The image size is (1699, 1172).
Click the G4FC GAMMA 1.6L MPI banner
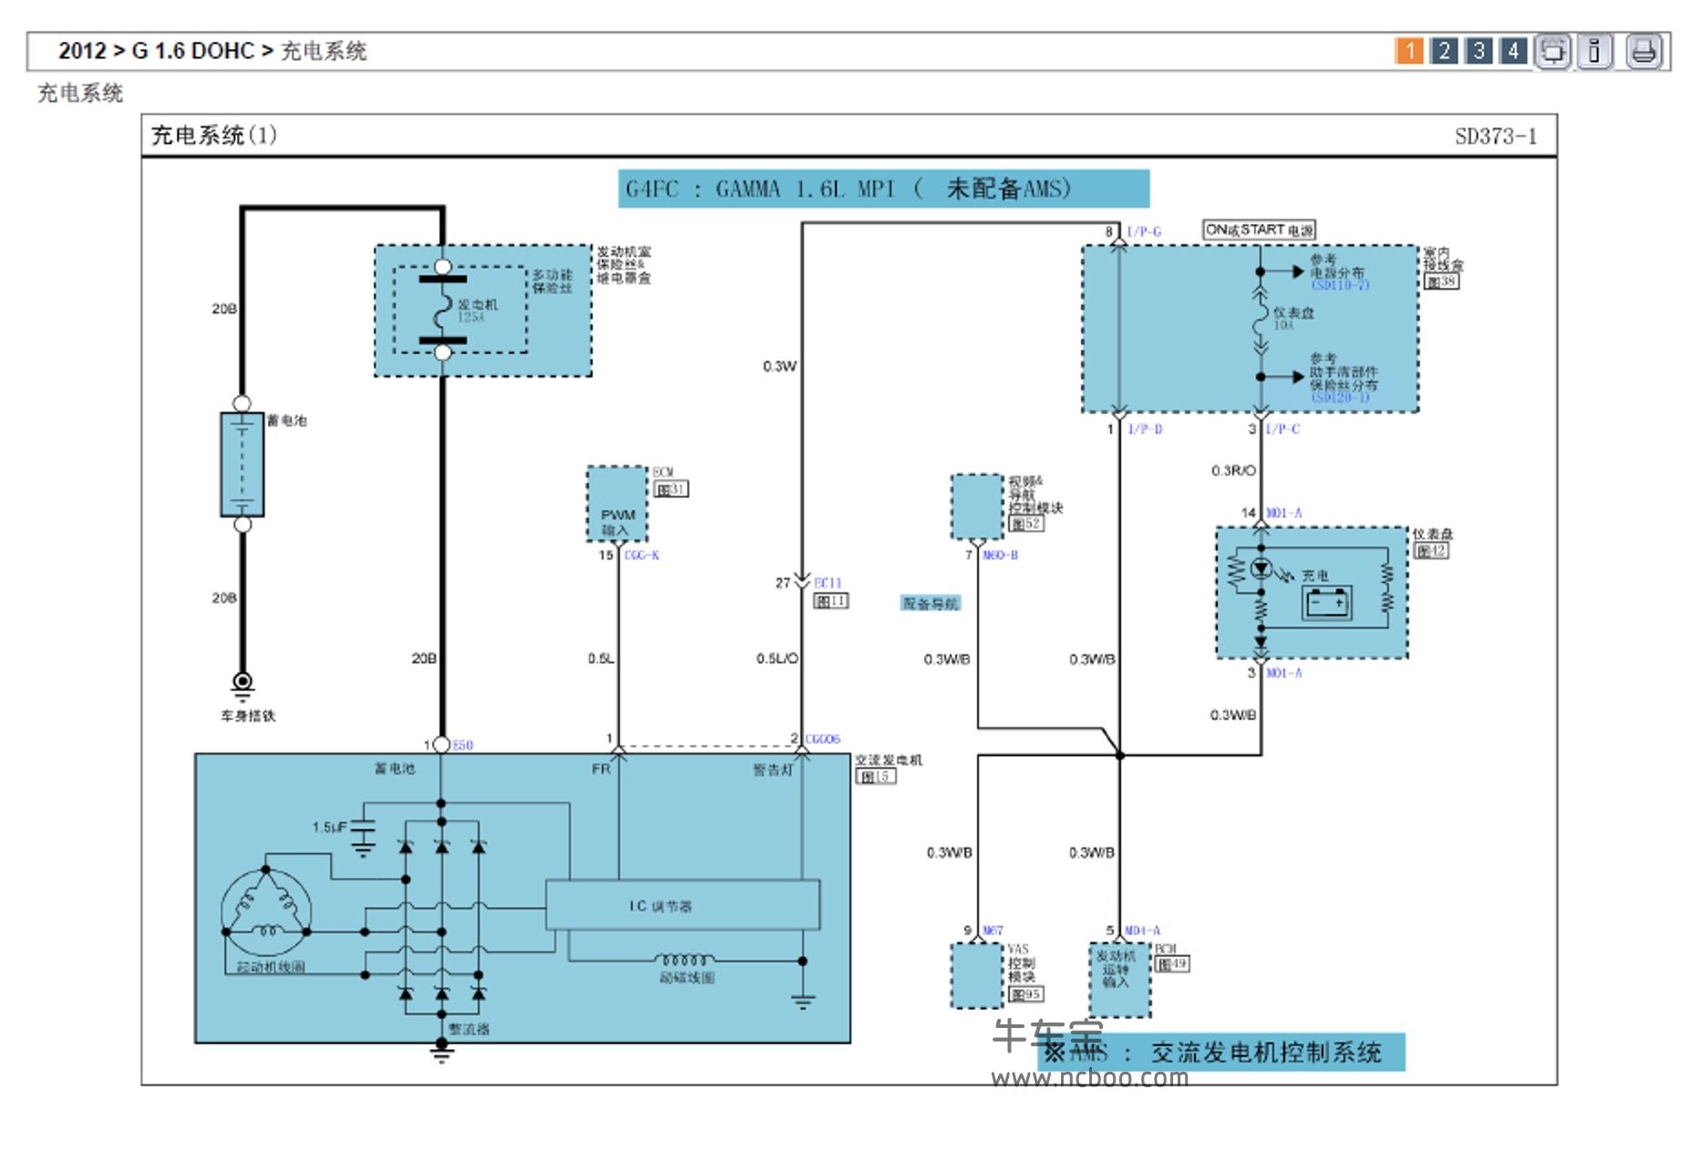[x=883, y=189]
